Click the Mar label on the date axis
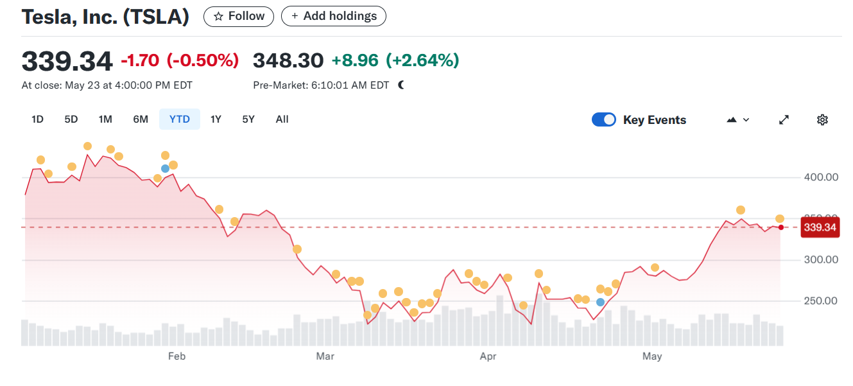 [x=325, y=356]
